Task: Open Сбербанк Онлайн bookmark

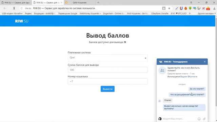Action: [160, 14]
